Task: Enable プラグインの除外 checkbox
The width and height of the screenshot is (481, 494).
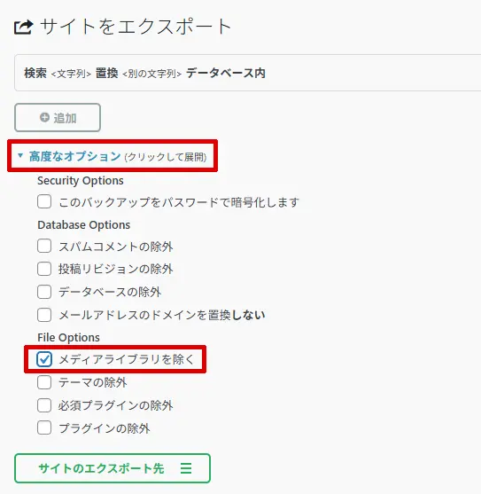Action: point(44,427)
